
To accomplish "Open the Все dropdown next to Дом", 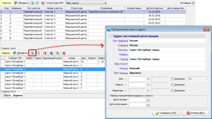I will click(198, 79).
